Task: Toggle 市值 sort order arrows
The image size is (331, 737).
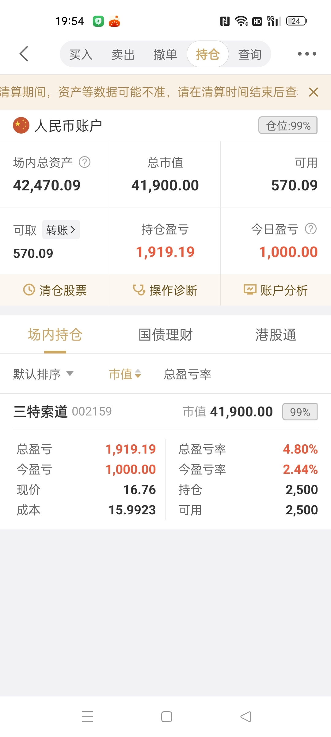Action: point(125,374)
